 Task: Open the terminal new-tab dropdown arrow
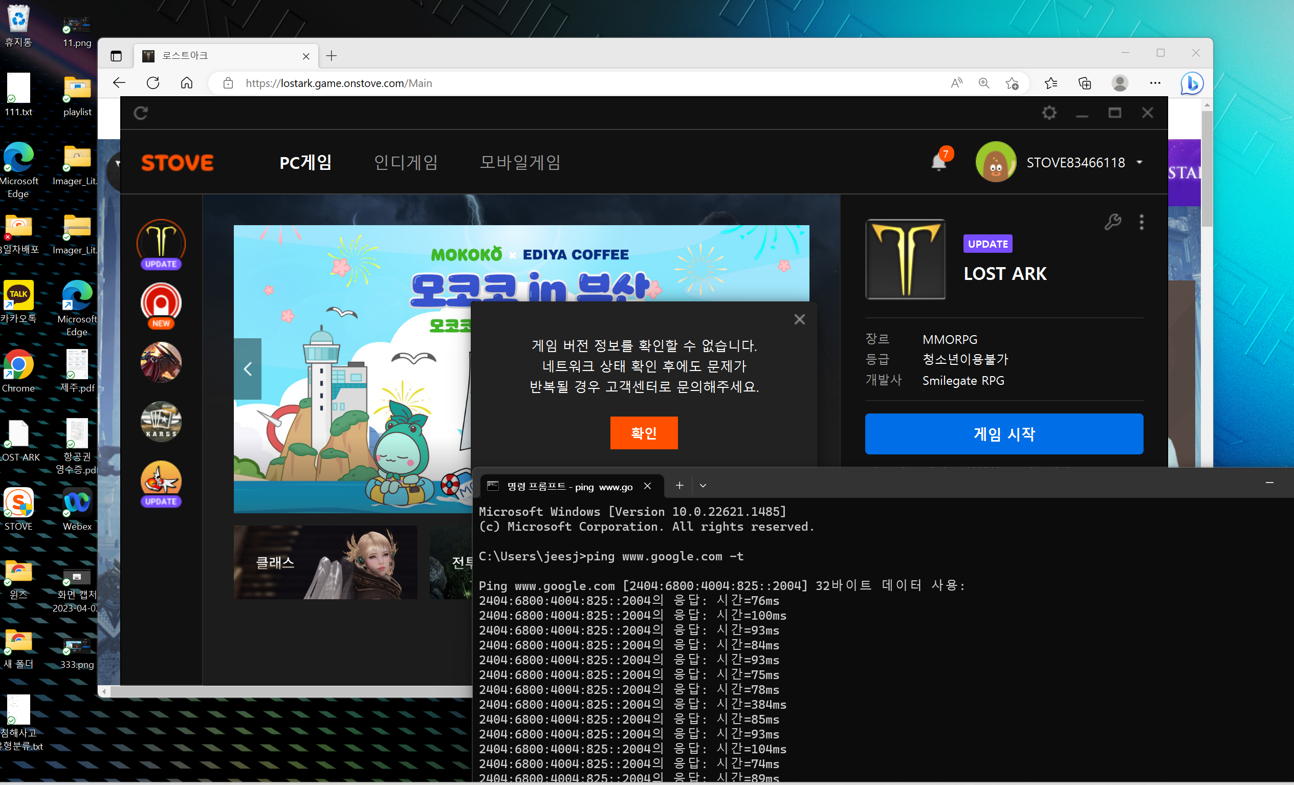[x=703, y=486]
